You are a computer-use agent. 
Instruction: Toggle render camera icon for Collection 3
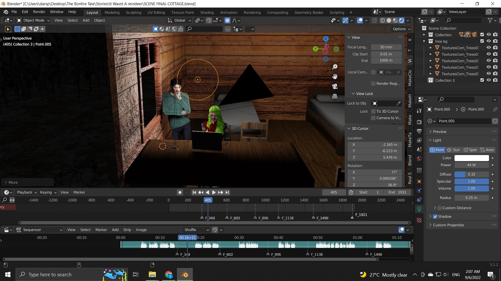pos(495,80)
